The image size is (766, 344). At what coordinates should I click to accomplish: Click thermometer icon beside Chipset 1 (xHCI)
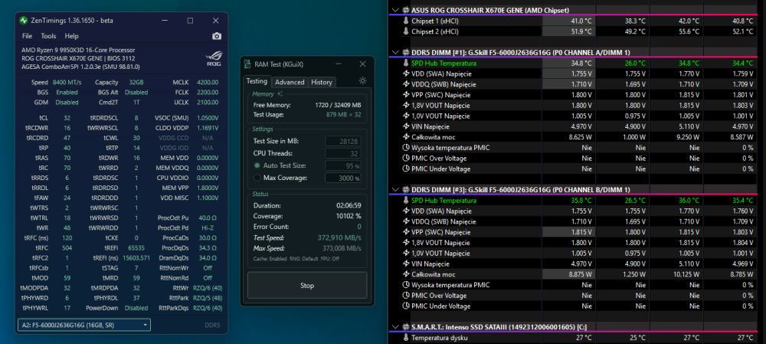(405, 21)
